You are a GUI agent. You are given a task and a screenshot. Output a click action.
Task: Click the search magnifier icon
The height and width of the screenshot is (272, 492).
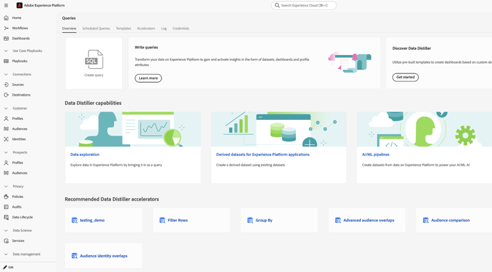[277, 5]
